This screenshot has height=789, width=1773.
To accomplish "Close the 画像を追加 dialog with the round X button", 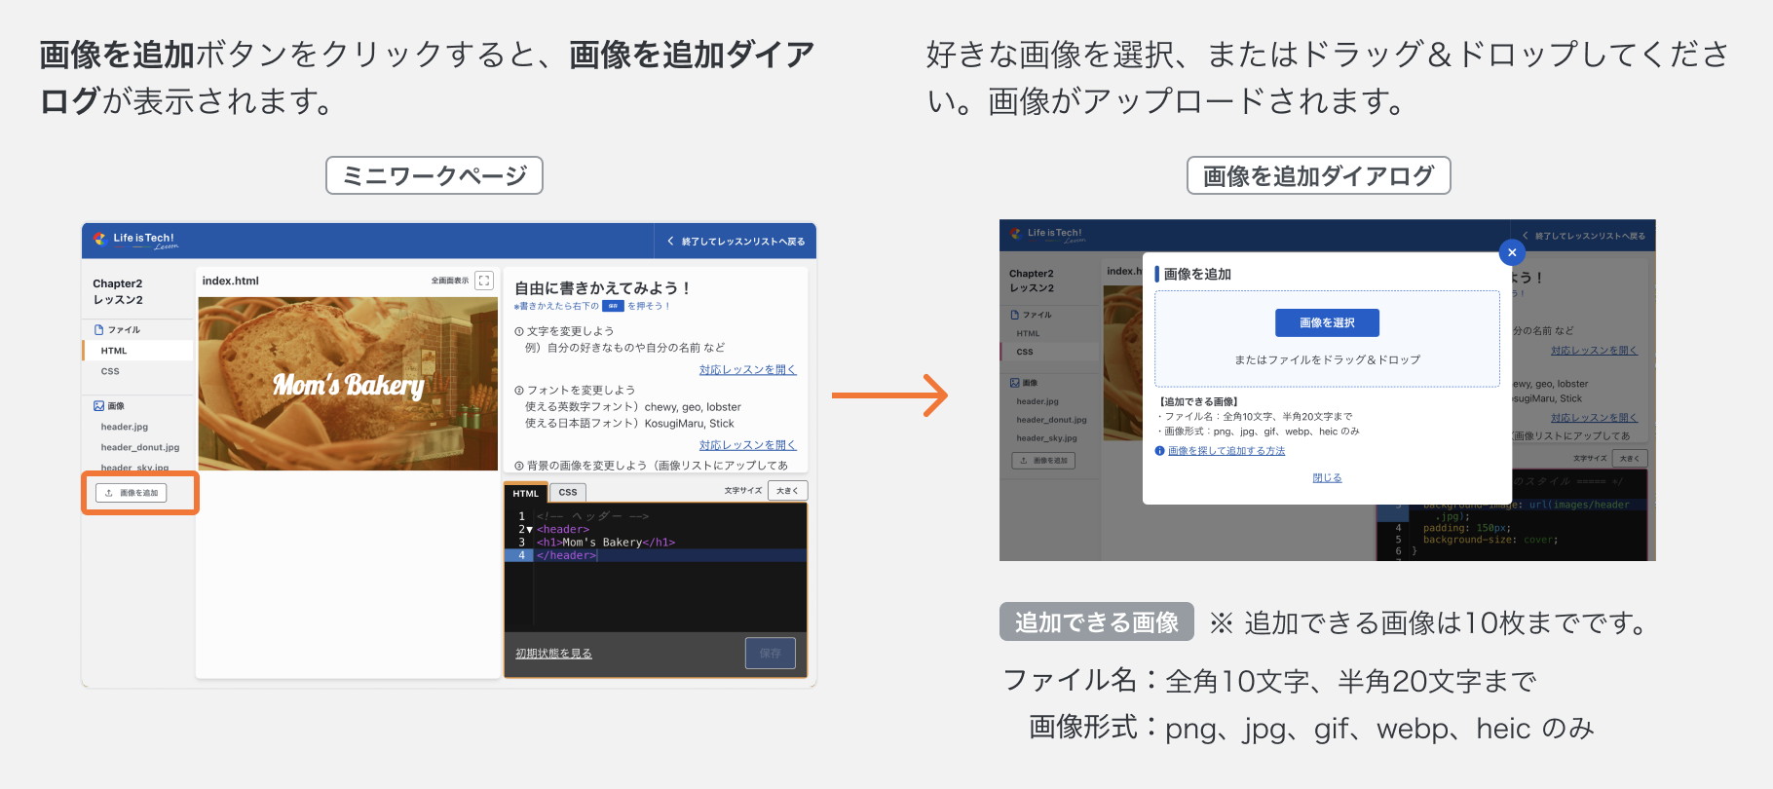I will pyautogui.click(x=1512, y=252).
